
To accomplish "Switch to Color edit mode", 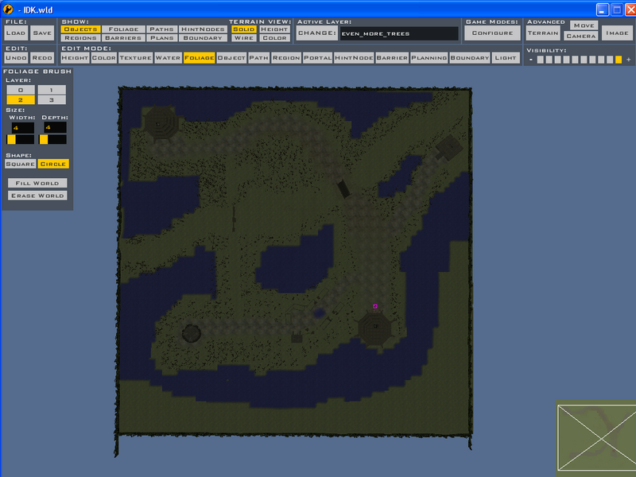I will tap(104, 57).
